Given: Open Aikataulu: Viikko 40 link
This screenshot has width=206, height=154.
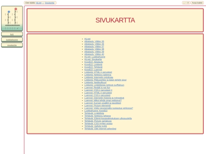Looking at the screenshot, I should (94, 54).
